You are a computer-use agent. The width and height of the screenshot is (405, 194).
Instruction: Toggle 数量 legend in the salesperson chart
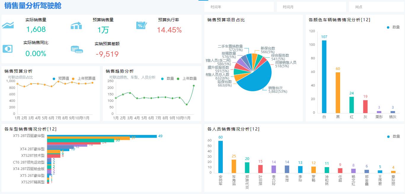tap(393, 136)
